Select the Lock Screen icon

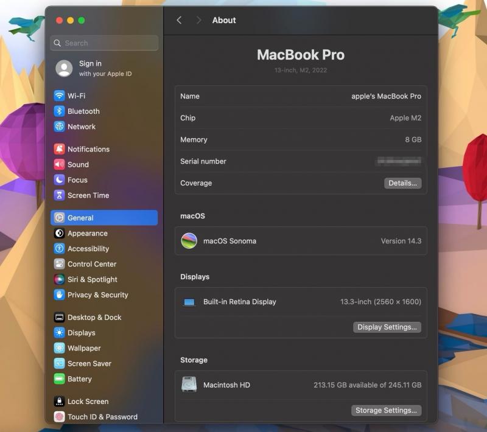[x=59, y=402]
